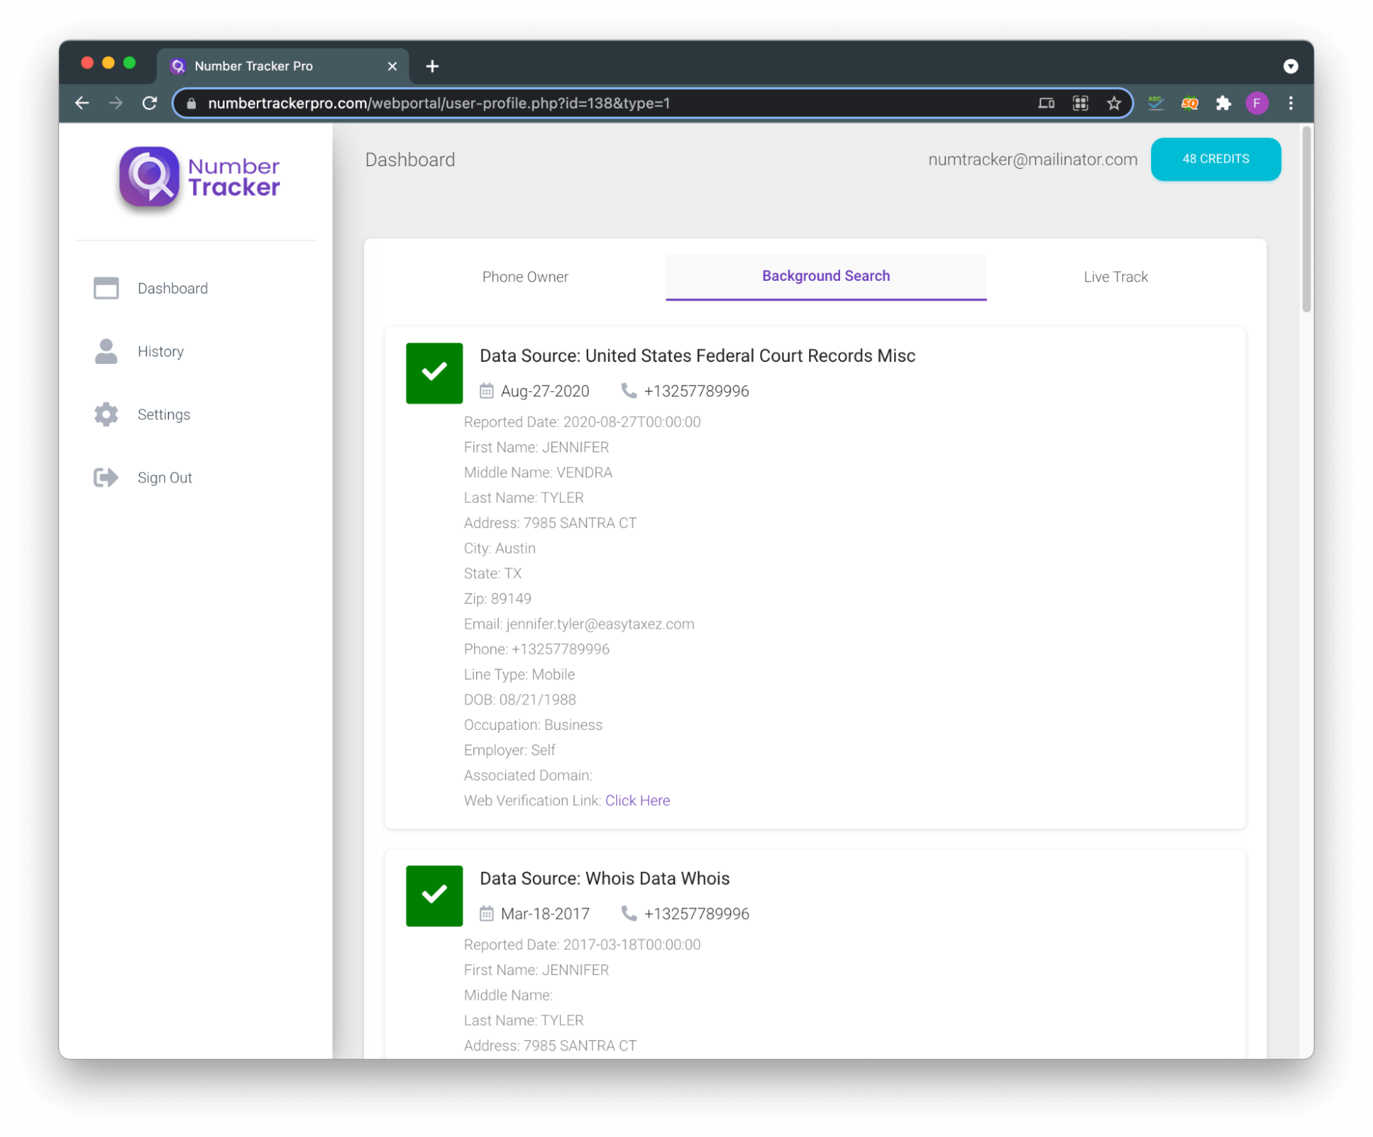Click the green checkmark for Federal Court Records

(x=434, y=373)
